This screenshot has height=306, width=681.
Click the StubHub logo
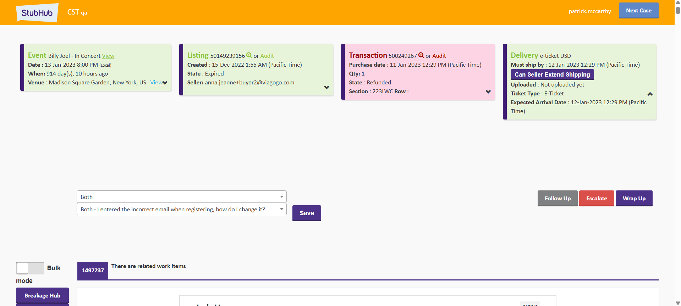[x=37, y=13]
